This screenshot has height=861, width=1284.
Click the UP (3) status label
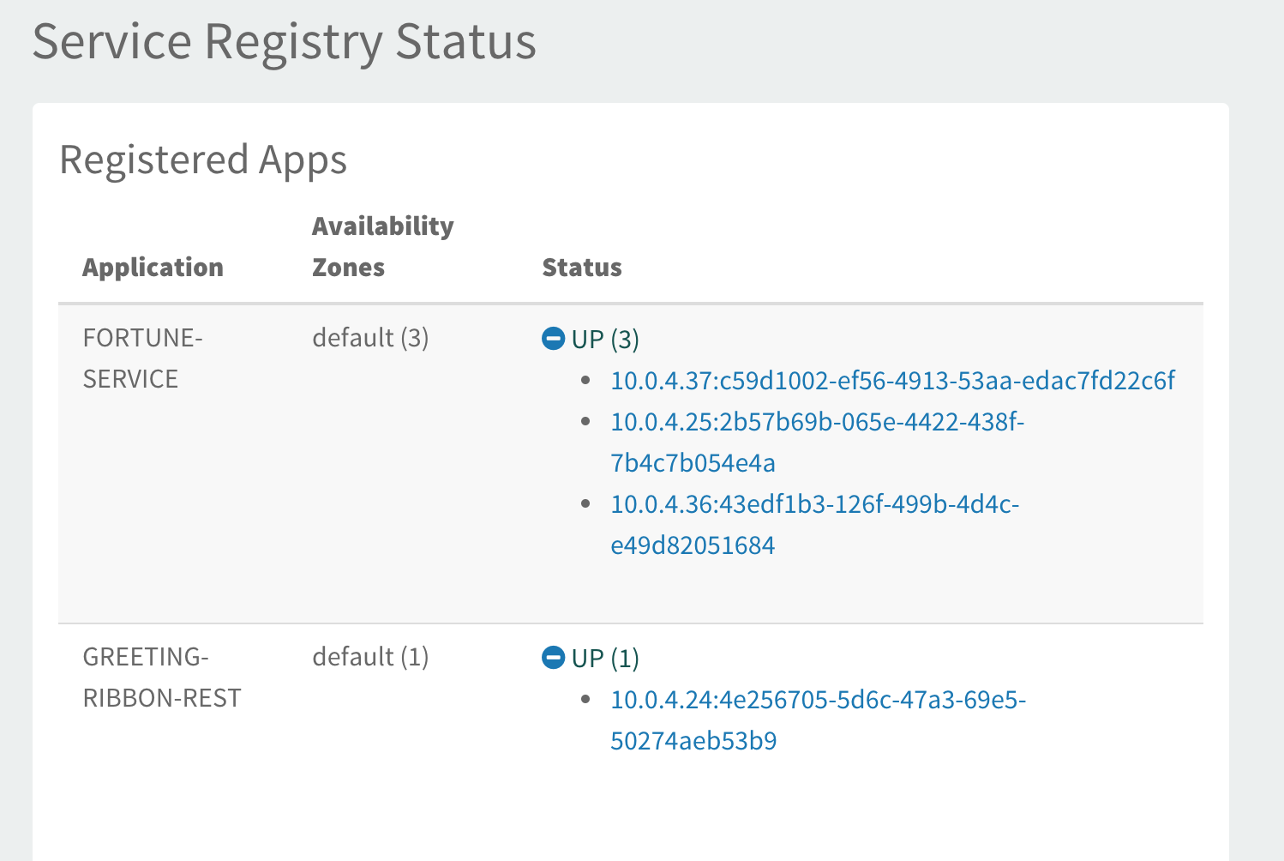pyautogui.click(x=605, y=340)
